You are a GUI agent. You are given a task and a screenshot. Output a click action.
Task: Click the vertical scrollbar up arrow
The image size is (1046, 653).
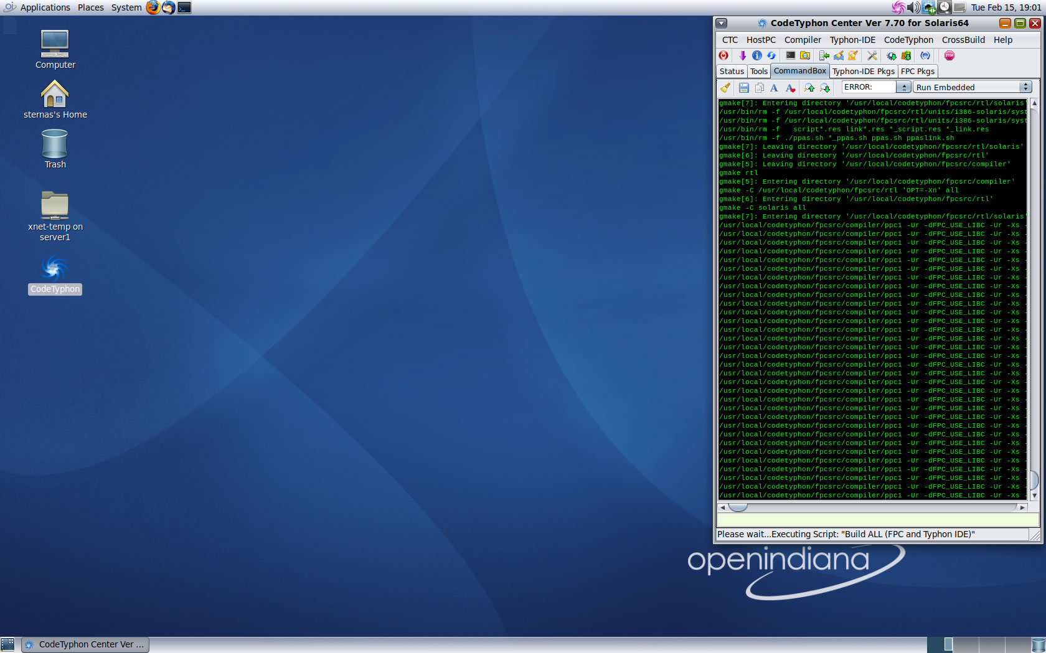1034,103
